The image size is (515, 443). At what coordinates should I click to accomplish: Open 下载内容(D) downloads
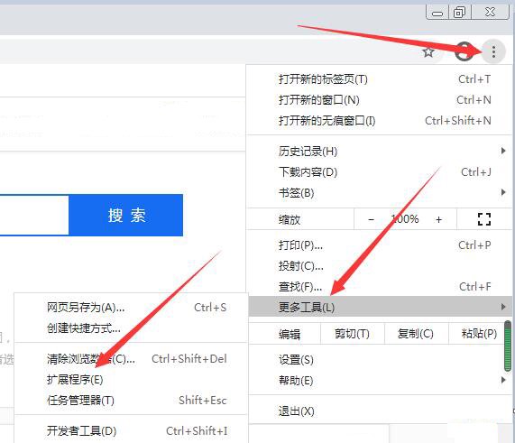coord(380,171)
